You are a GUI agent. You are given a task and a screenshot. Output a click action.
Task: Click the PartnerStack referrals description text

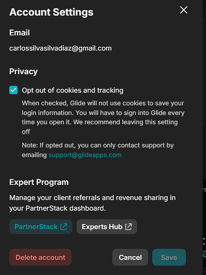click(x=92, y=203)
